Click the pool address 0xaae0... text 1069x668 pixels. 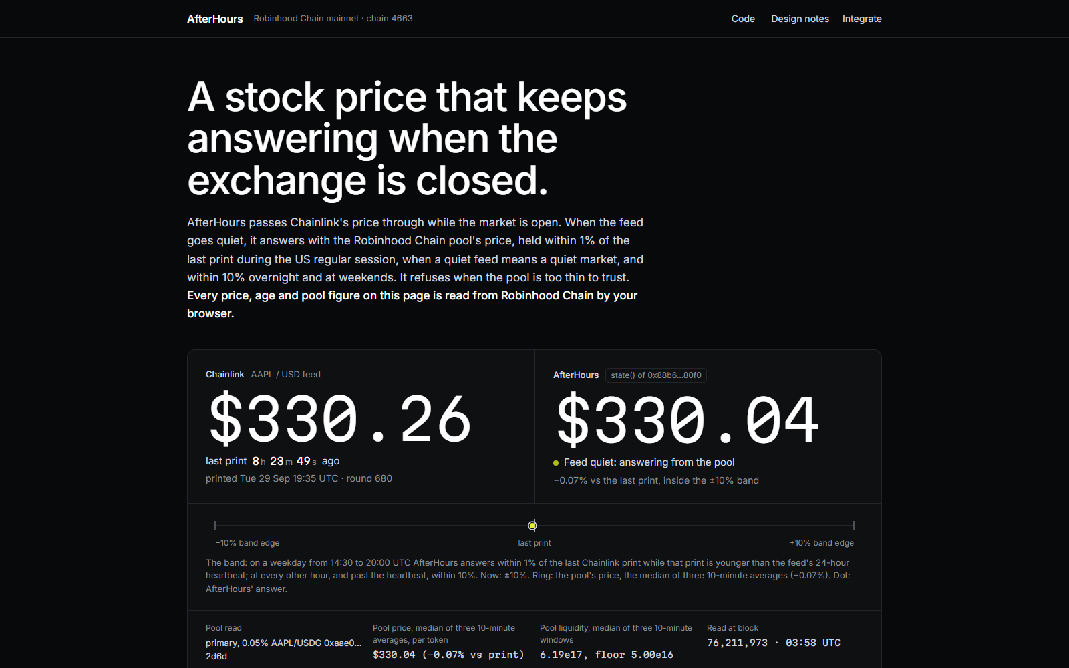click(343, 643)
